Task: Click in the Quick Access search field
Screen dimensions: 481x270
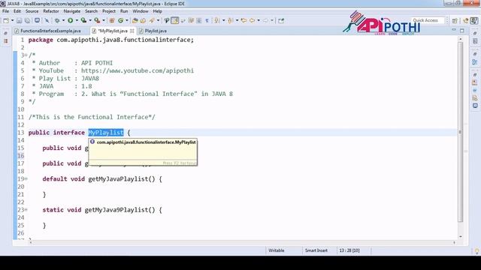Action: pyautogui.click(x=428, y=20)
